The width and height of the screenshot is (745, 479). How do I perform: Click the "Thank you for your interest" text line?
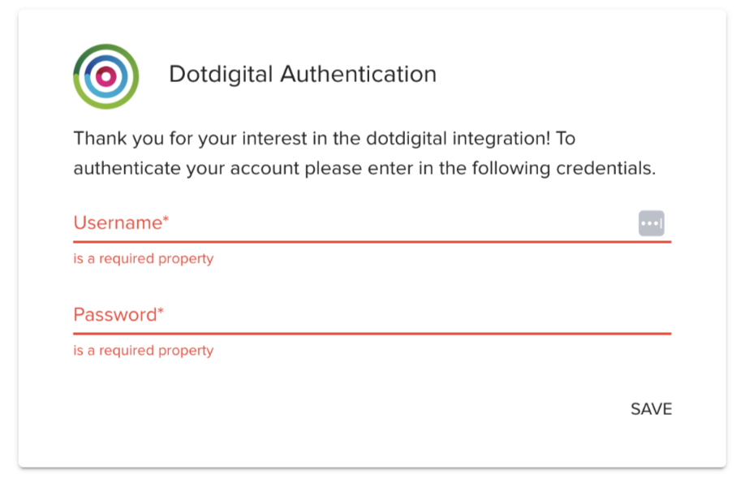(324, 139)
